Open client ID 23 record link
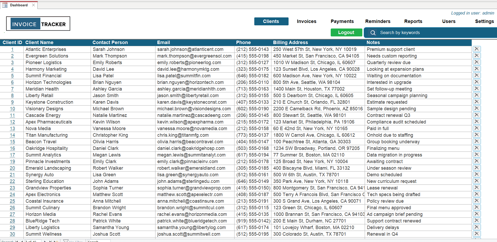Viewport: 497px width, 242px height. 12,188
